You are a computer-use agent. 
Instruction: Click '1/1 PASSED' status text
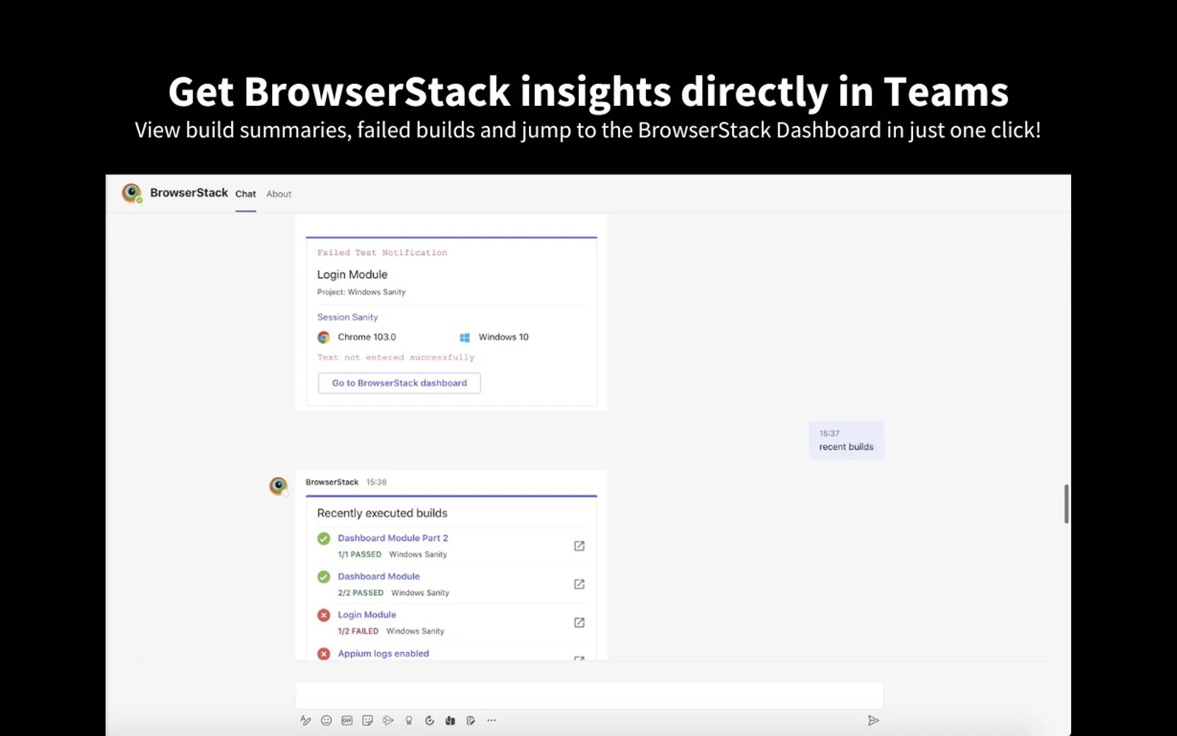(360, 555)
